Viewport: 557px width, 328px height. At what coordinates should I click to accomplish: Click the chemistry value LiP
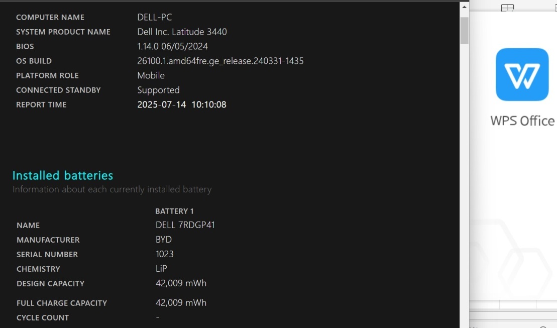[161, 269]
